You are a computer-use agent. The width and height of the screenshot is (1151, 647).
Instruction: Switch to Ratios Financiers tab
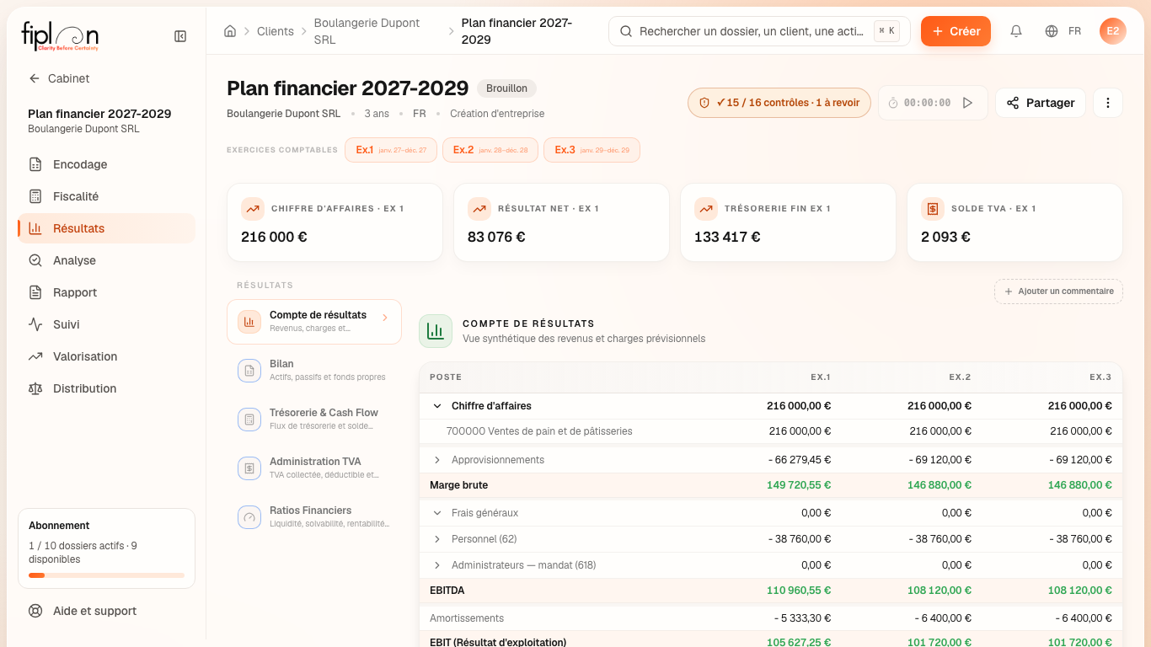click(314, 517)
